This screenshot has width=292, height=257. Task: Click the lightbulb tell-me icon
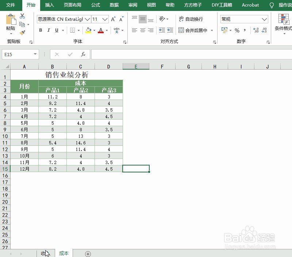coord(272,5)
